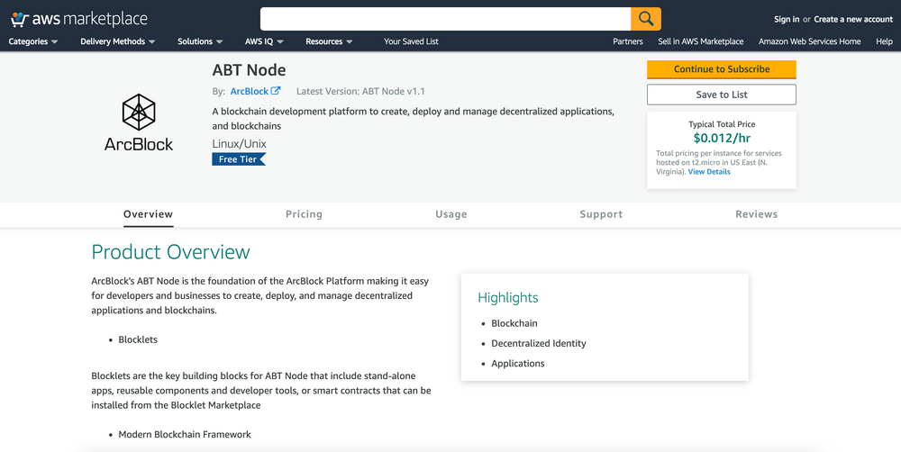This screenshot has width=901, height=452.
Task: Open the AWS Marketplace home logo
Action: [78, 19]
